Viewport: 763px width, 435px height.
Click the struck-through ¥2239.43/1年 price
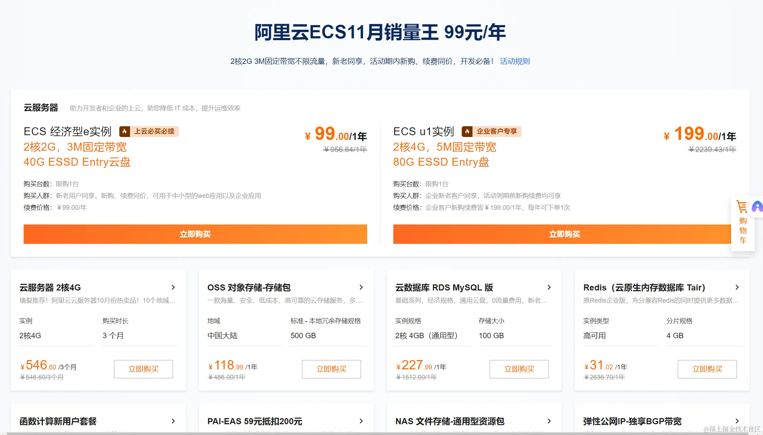(712, 150)
